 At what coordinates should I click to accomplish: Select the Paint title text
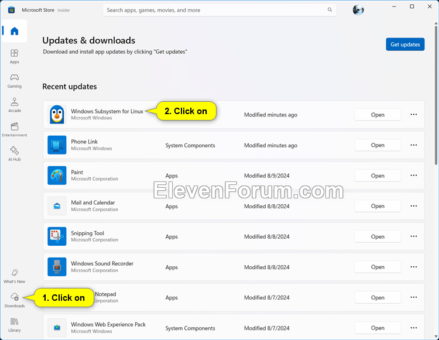pyautogui.click(x=77, y=172)
